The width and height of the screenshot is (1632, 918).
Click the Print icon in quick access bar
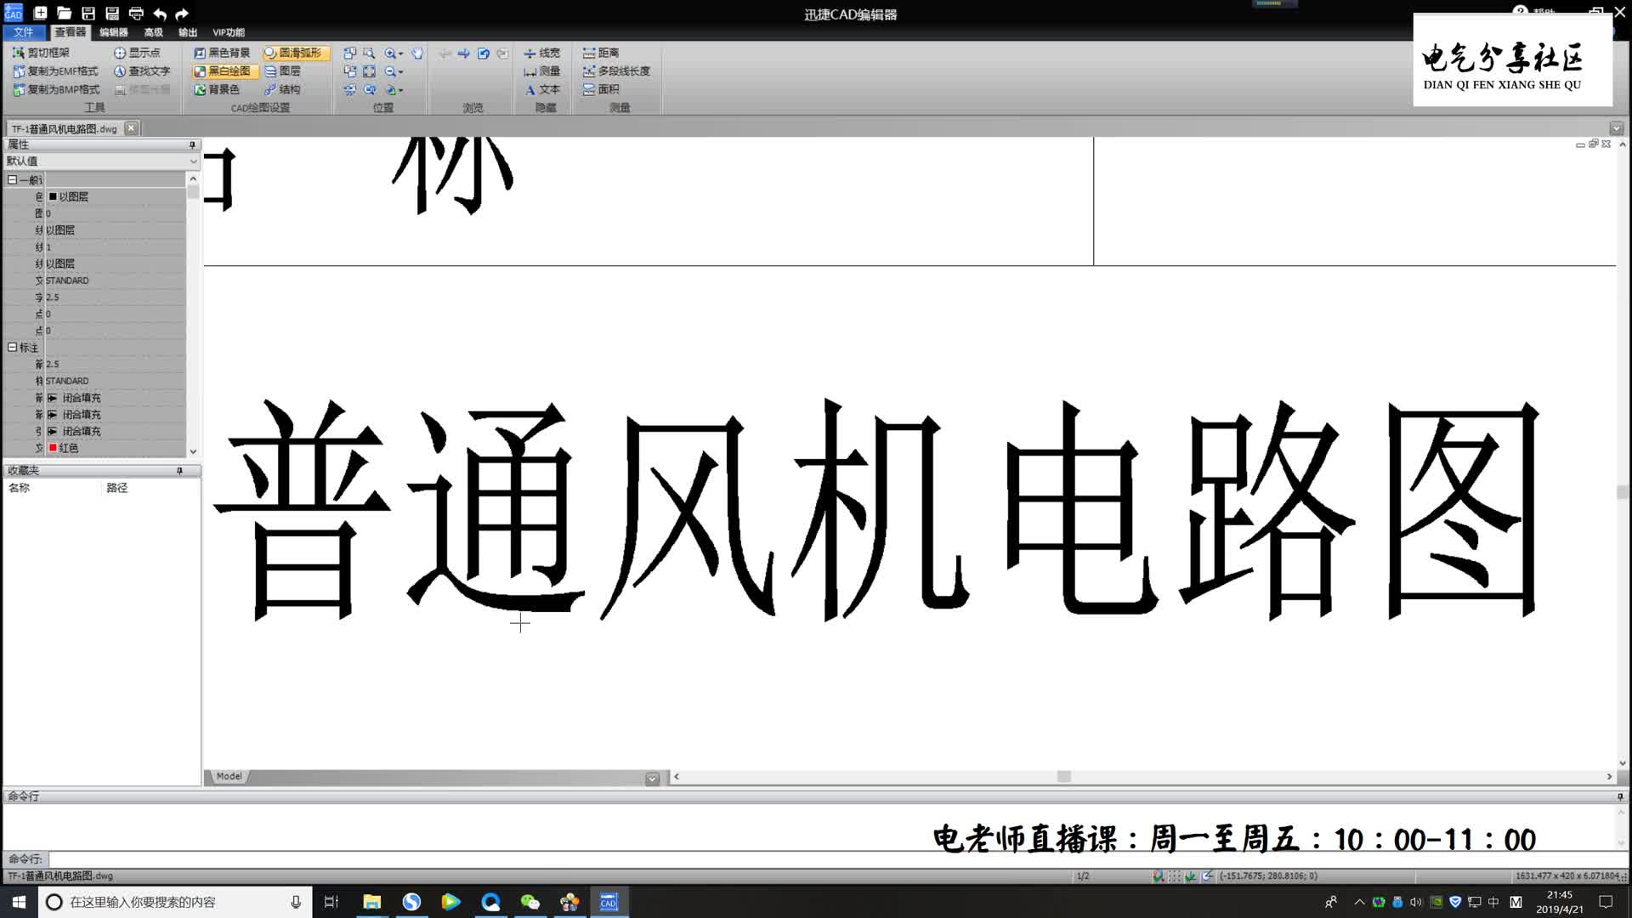point(136,14)
